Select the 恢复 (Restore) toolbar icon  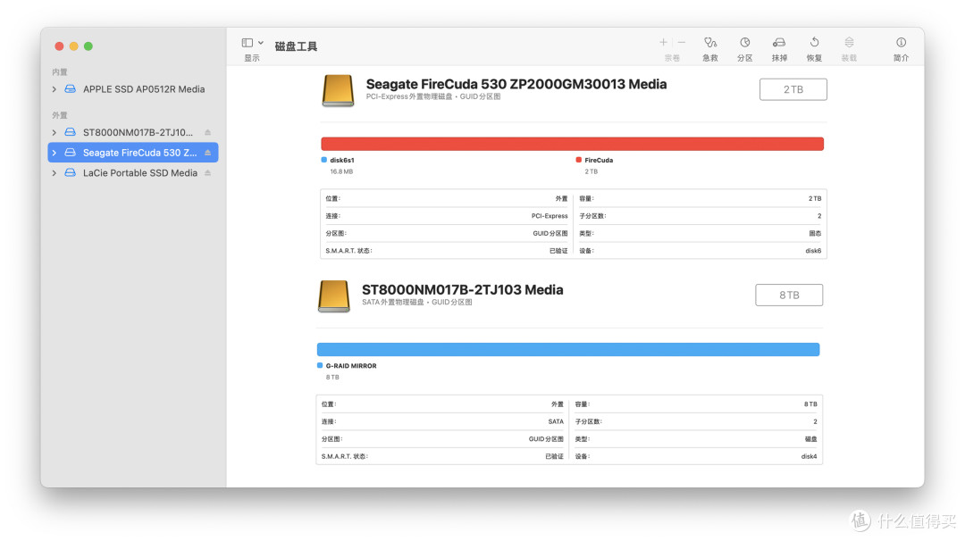(x=814, y=43)
